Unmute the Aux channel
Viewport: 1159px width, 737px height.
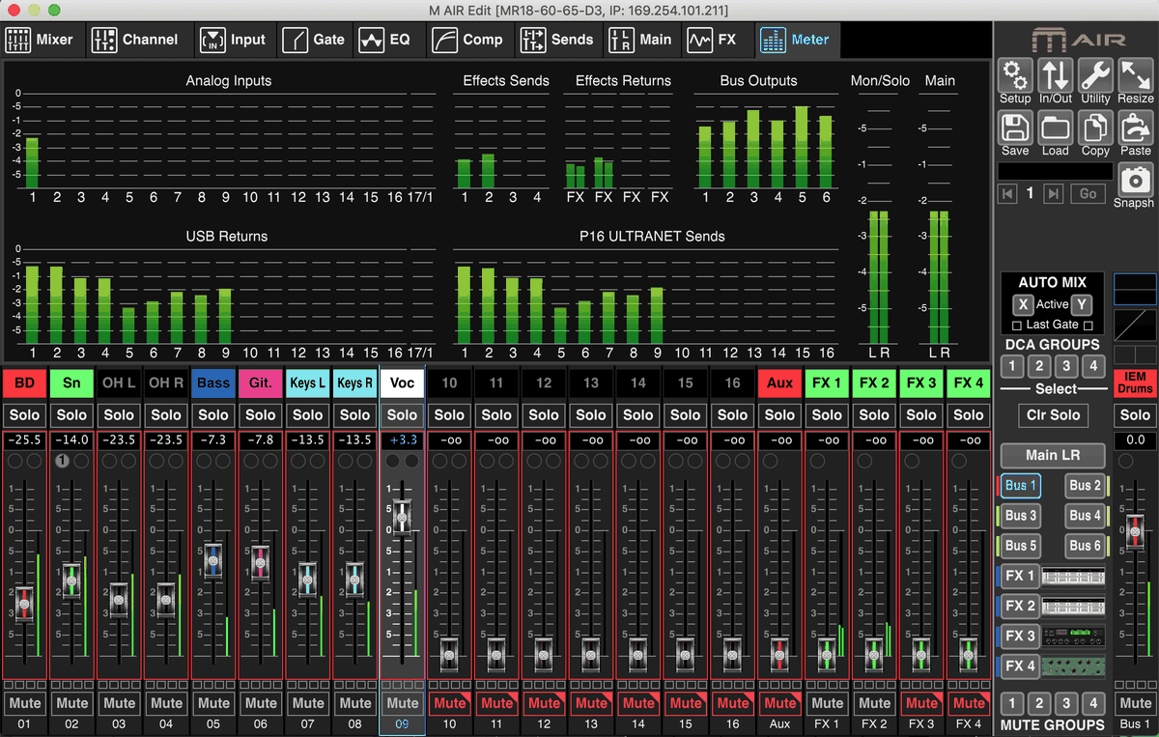pyautogui.click(x=780, y=703)
